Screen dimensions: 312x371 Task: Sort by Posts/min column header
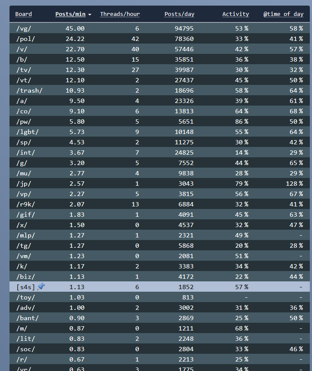click(x=70, y=14)
